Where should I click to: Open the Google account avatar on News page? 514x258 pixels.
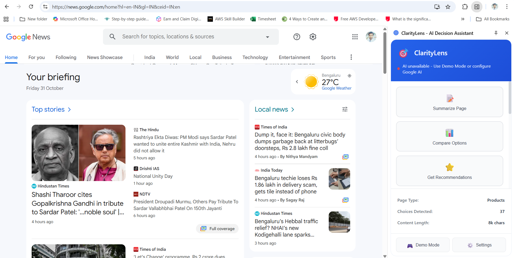[x=371, y=37]
